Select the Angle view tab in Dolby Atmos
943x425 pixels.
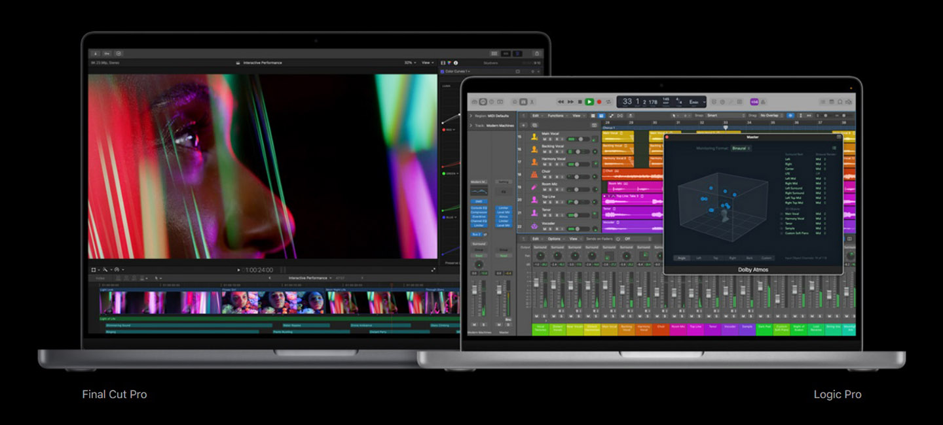coord(682,258)
